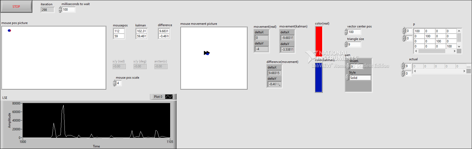Click P array horizontal scrollbar right arrow

pyautogui.click(x=454, y=51)
